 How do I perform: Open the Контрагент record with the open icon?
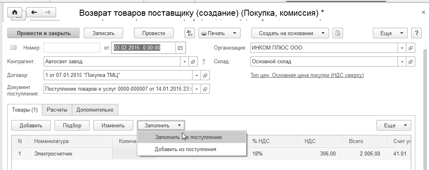193,62
